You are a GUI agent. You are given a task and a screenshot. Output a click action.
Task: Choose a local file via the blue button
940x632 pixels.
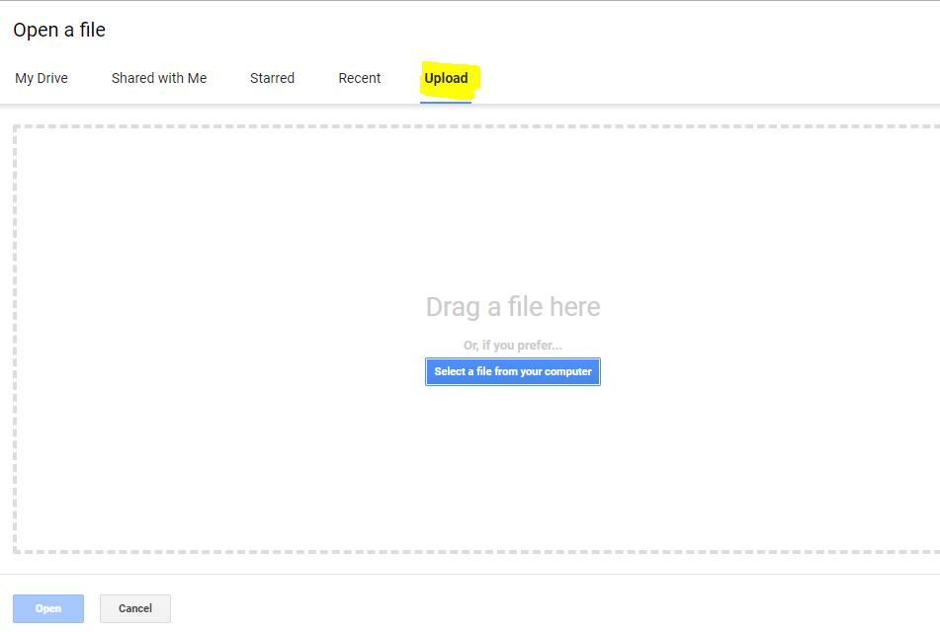[513, 371]
